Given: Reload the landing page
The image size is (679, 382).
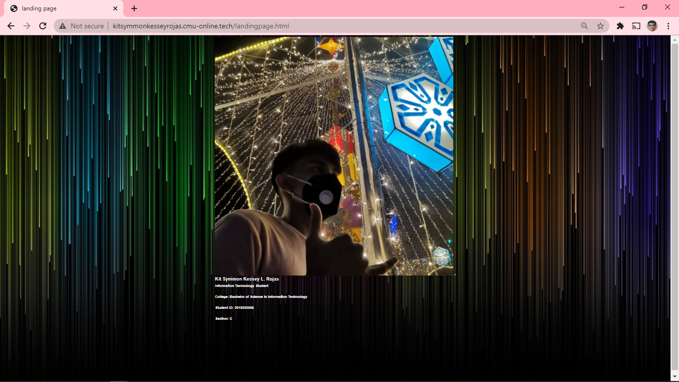Looking at the screenshot, I should 43,26.
